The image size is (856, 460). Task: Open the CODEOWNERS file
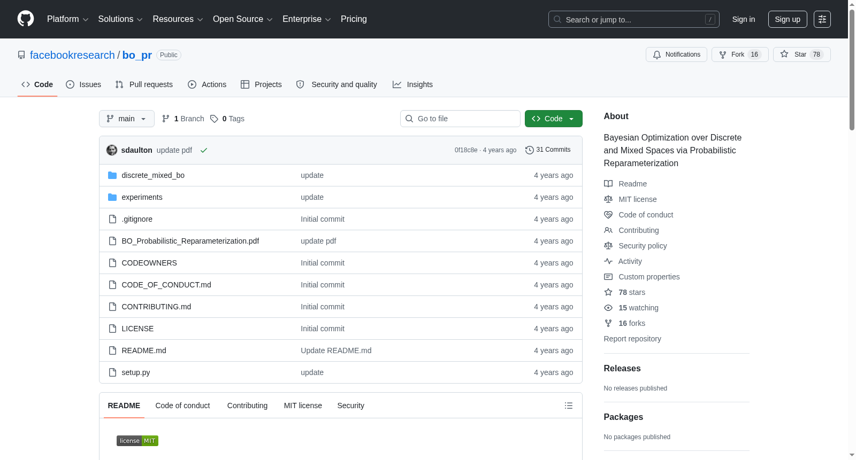click(149, 263)
